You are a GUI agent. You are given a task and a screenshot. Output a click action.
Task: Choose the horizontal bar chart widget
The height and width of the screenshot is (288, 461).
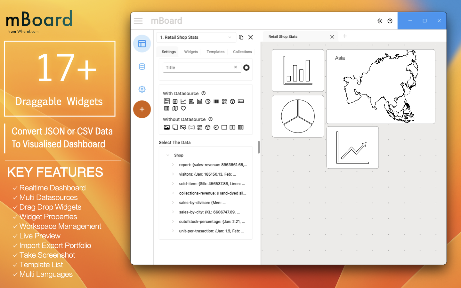pos(191,101)
